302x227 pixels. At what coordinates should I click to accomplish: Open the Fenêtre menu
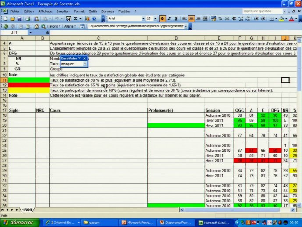(x=124, y=11)
